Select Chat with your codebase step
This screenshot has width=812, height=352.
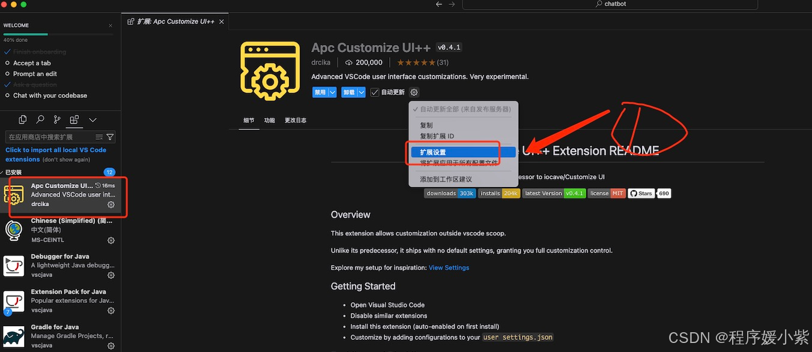point(50,95)
